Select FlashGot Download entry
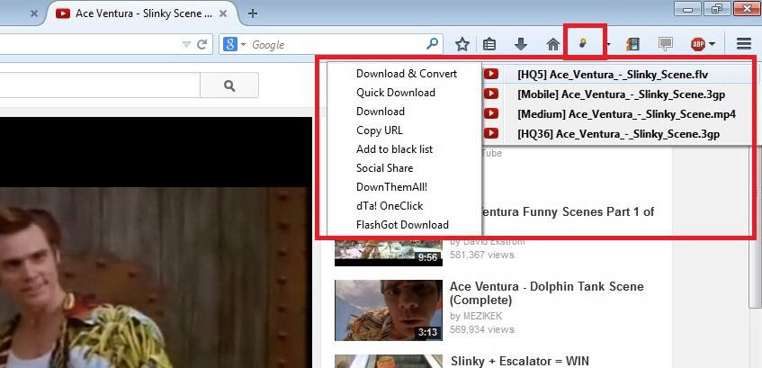The height and width of the screenshot is (368, 762). click(x=402, y=225)
